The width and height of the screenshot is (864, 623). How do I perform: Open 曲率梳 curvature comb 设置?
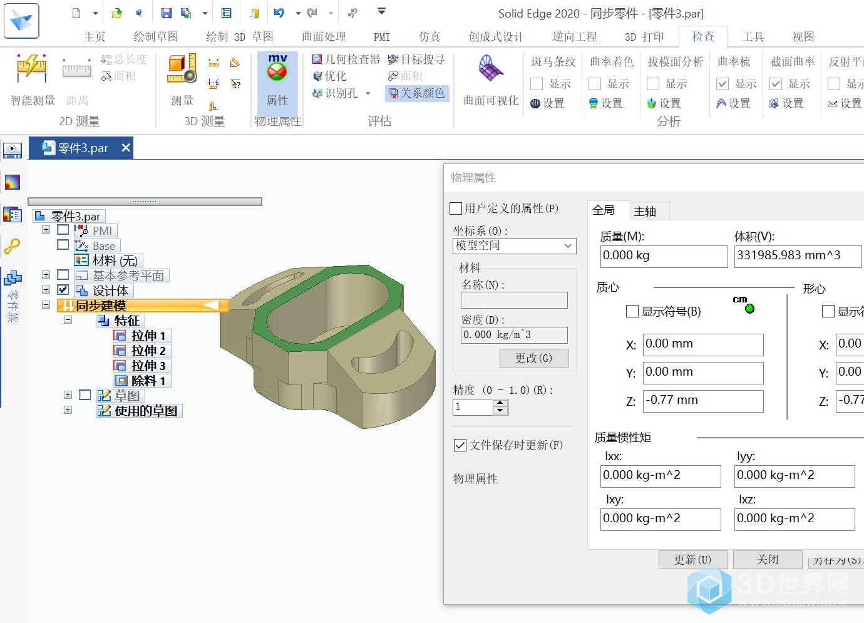(x=733, y=103)
